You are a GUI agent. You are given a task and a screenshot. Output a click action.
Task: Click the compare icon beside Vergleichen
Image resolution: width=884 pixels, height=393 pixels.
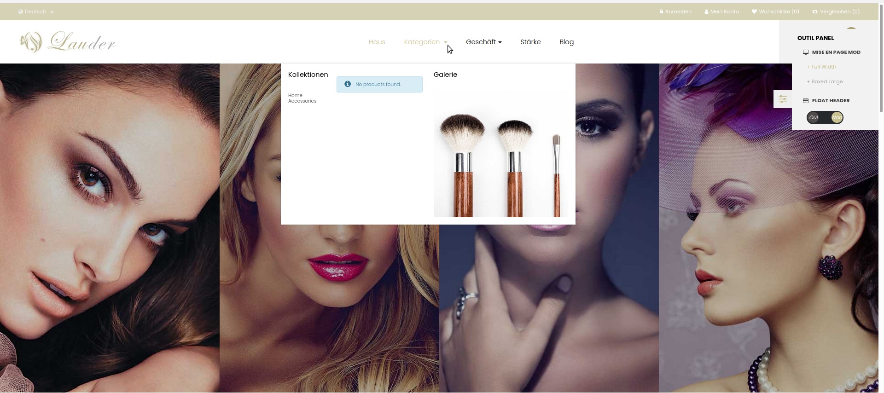(815, 12)
